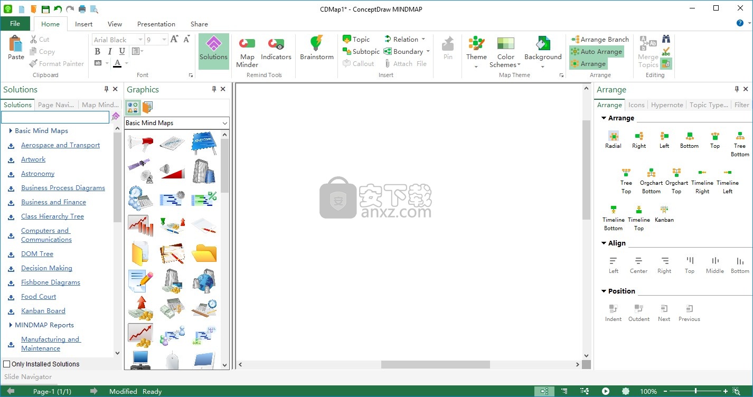Apply Kanban arrangement
The height and width of the screenshot is (397, 753).
point(664,214)
